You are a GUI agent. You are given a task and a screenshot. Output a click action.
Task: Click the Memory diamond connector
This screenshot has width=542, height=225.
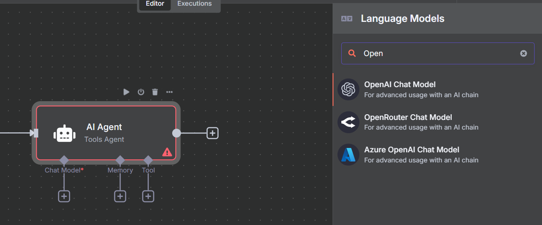(x=120, y=160)
